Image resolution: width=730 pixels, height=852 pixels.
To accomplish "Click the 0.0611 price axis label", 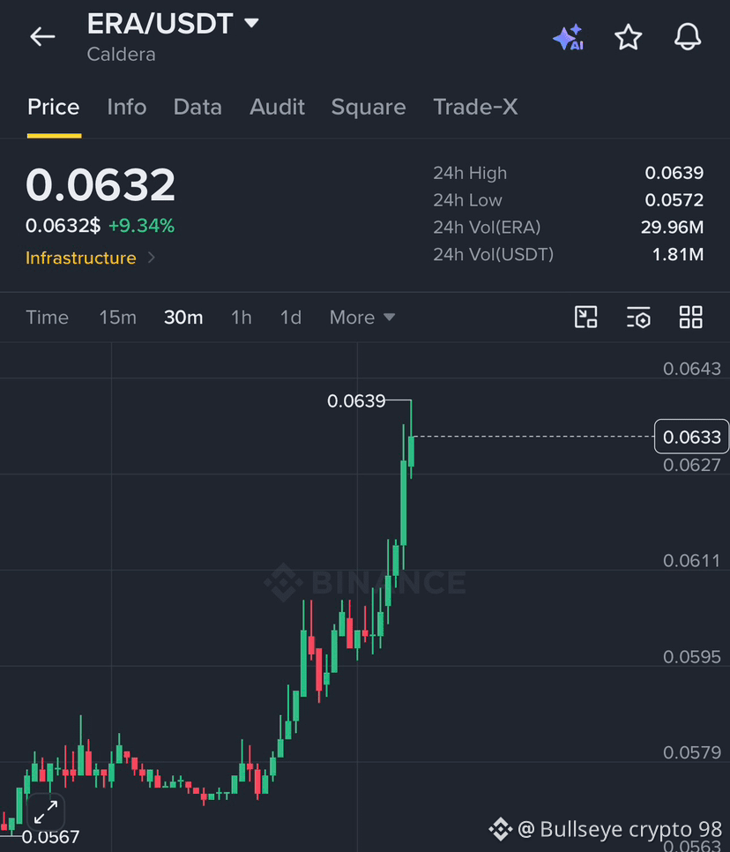I will pyautogui.click(x=691, y=561).
